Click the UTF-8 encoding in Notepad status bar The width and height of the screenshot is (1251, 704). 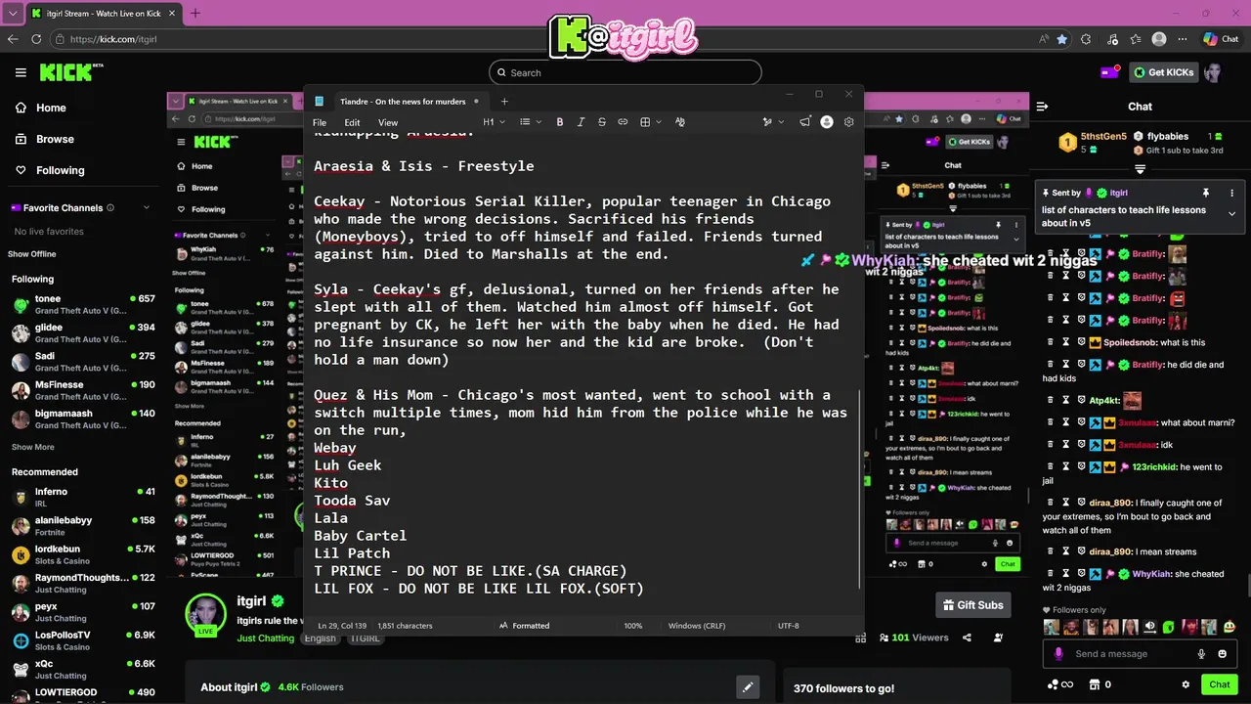789,626
